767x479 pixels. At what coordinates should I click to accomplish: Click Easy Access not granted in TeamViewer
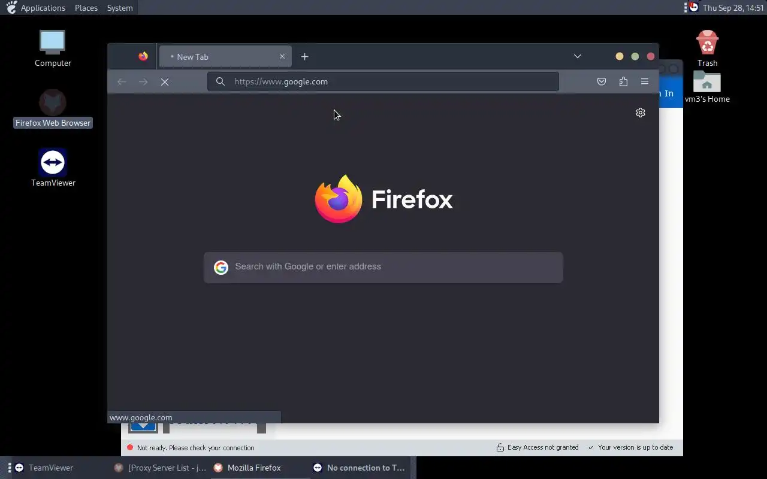[537, 447]
